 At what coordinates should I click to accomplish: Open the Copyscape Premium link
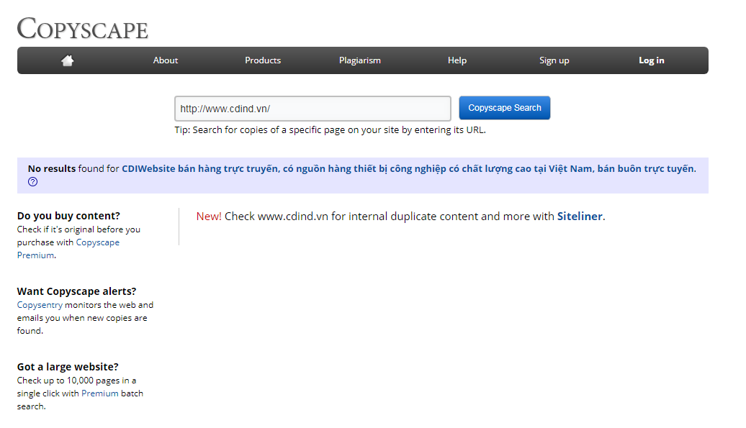pyautogui.click(x=68, y=248)
